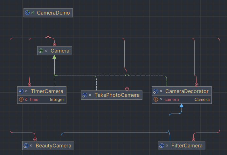
Task: Click the FilterCamera class icon
Action: tap(162, 146)
